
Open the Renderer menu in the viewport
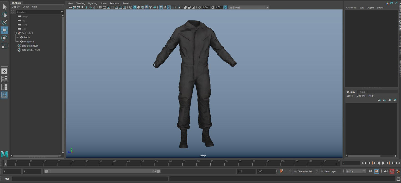(115, 3)
